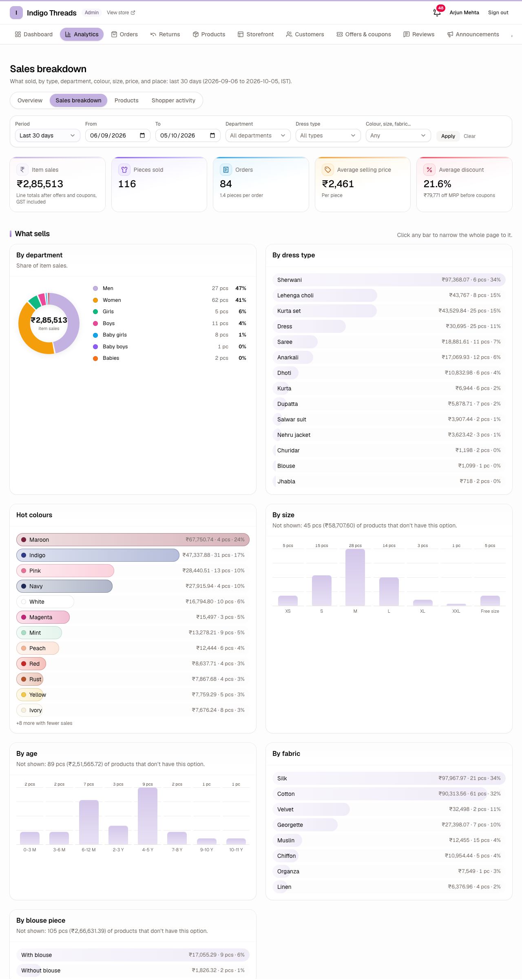Open Returns from the top navigation
The image size is (522, 979).
tap(165, 34)
